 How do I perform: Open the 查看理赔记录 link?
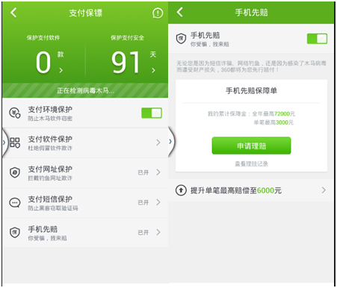coord(251,163)
